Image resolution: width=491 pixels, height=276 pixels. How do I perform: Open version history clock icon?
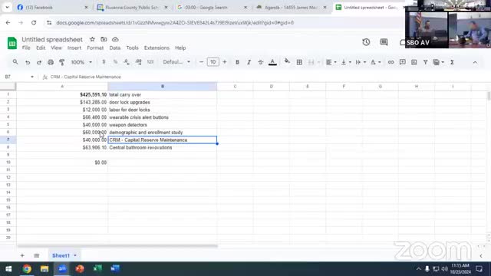pos(366,42)
